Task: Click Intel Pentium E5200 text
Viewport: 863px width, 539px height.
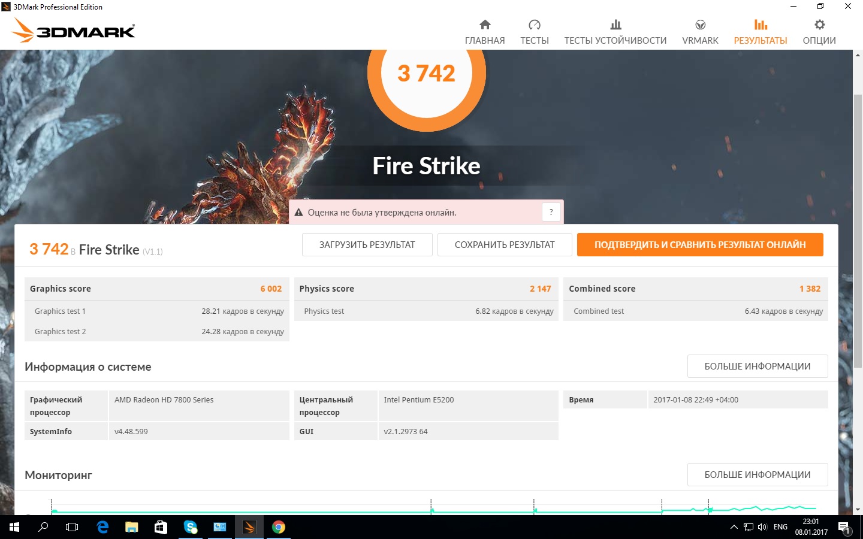Action: click(x=419, y=399)
